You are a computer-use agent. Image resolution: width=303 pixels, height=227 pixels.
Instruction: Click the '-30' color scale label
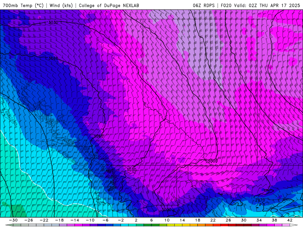pos(13,220)
